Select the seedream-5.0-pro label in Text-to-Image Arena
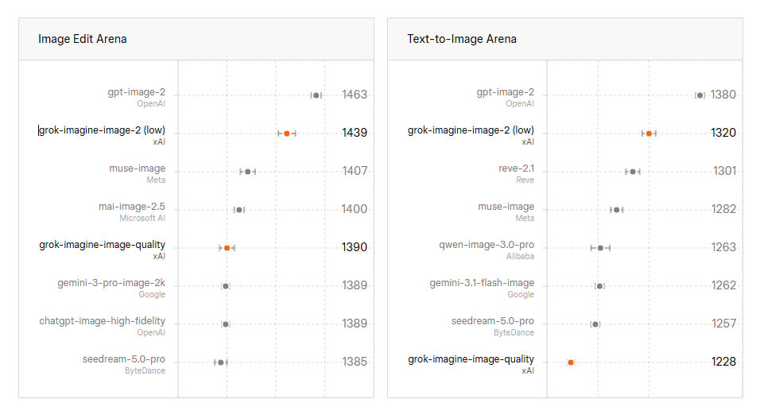Image resolution: width=760 pixels, height=407 pixels. click(x=492, y=321)
